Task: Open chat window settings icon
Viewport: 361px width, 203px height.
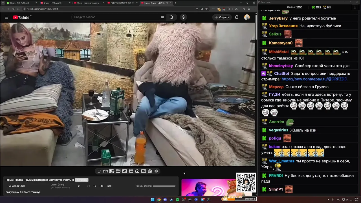Action: 355,7
